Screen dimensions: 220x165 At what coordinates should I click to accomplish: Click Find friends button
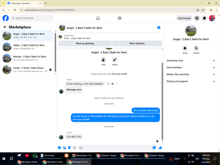[x=184, y=18]
